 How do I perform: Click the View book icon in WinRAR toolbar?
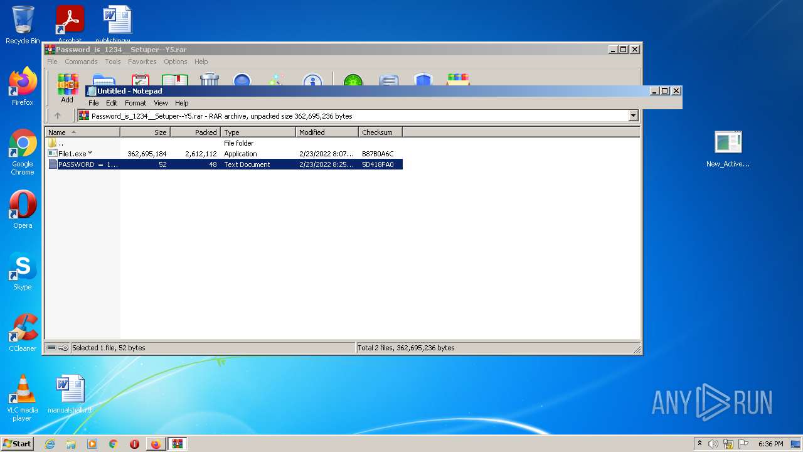175,80
